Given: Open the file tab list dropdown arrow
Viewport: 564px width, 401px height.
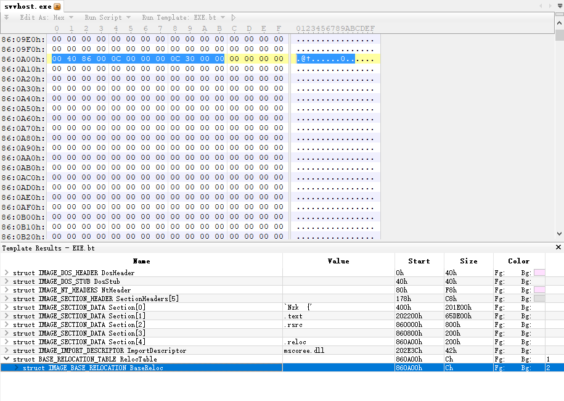Looking at the screenshot, I should tap(560, 6).
